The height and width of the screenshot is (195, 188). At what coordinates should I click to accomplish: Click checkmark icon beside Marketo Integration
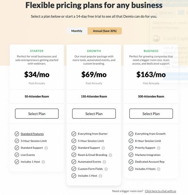131,155
